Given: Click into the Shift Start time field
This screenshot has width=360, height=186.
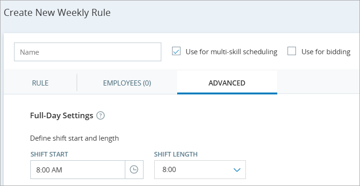Looking at the screenshot, I should pos(78,170).
